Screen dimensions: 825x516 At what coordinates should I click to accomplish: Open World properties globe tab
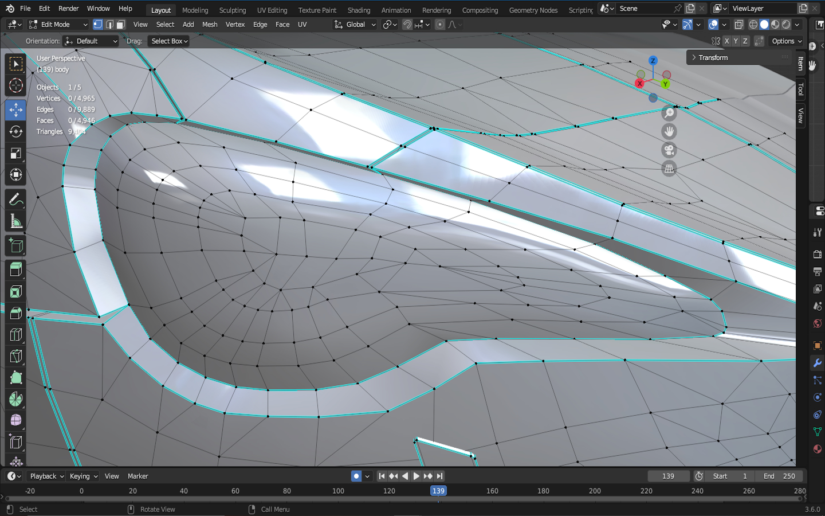[x=818, y=324]
